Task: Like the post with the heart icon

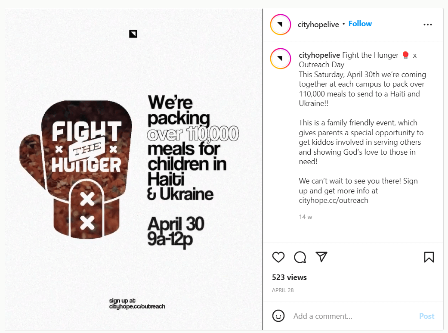Action: click(278, 257)
